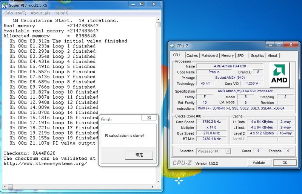Click the OK button in CPU-Z
302x194 pixels.
point(285,163)
